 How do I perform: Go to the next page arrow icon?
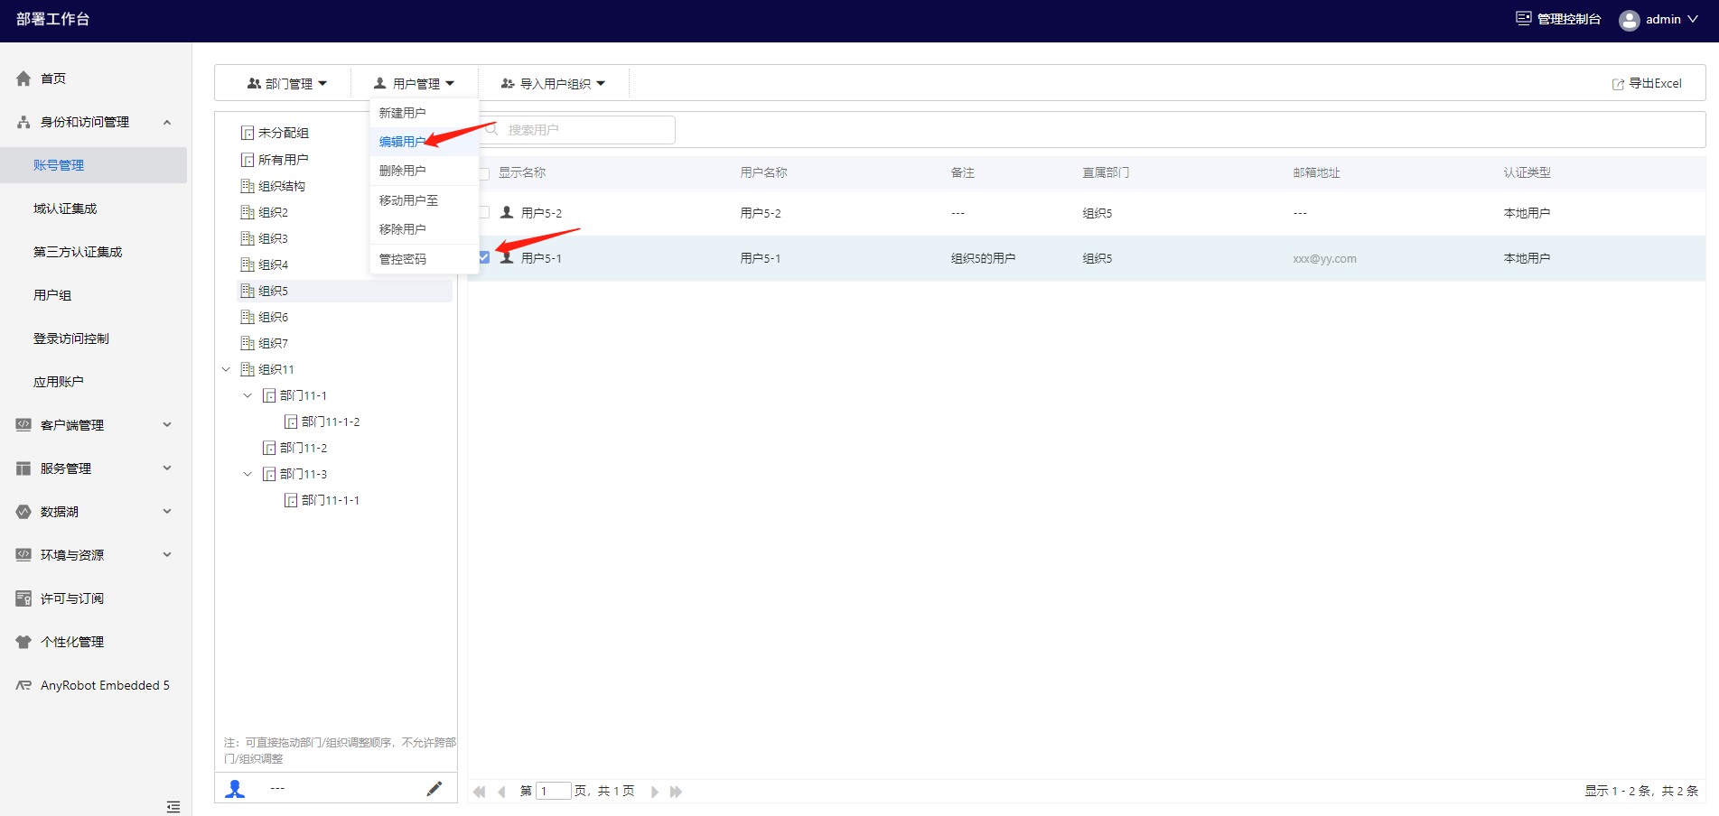pos(655,792)
